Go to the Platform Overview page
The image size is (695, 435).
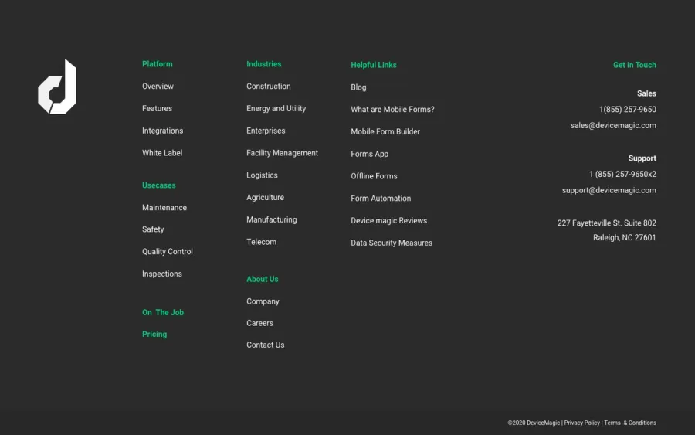[x=158, y=86]
